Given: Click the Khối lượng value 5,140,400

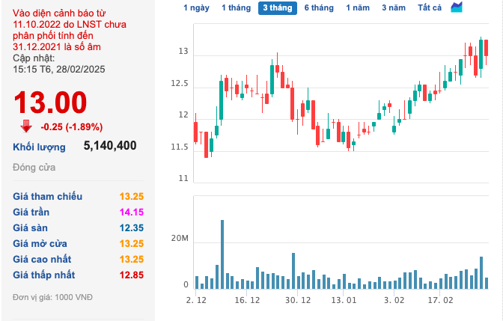Looking at the screenshot, I should coord(109,146).
